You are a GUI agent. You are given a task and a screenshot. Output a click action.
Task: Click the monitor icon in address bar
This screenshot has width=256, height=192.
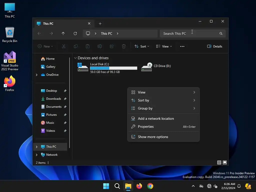(x=88, y=33)
